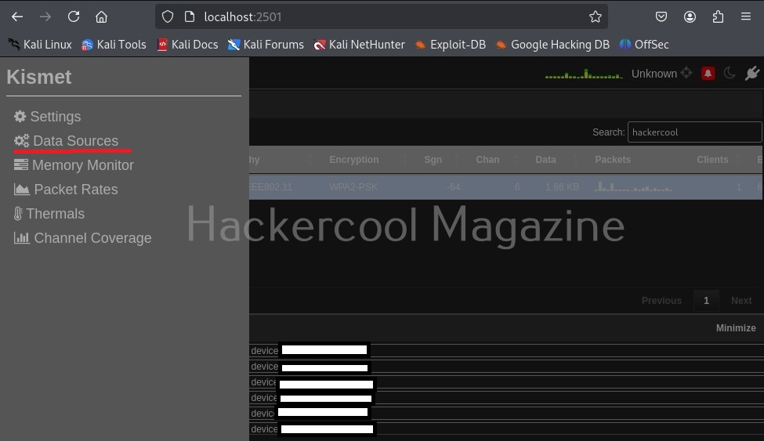This screenshot has width=764, height=441.
Task: Sort by Data column header
Action: [x=545, y=160]
